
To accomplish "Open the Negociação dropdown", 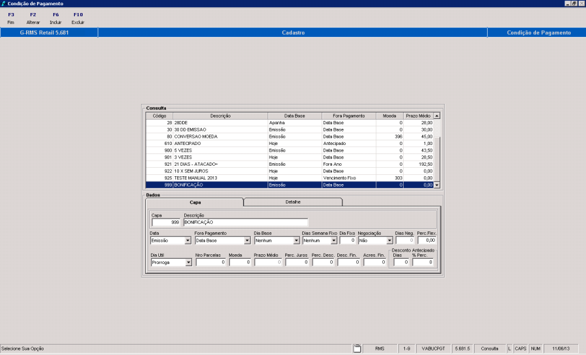I will 389,241.
